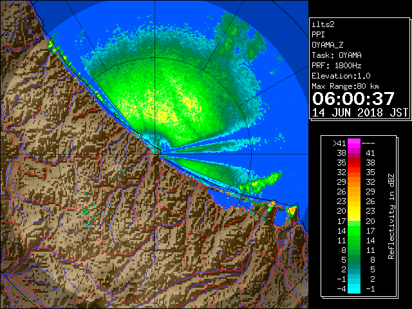Click the orange echo cell on eastern cape
The width and height of the screenshot is (412, 309).
[292, 210]
